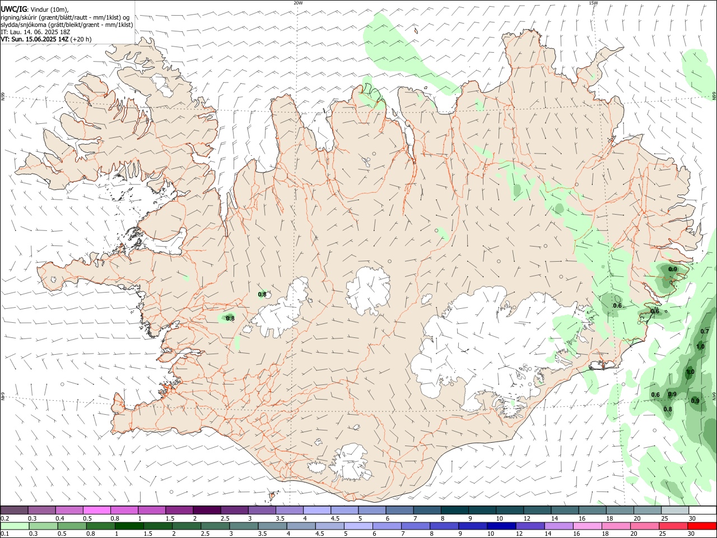Click the '0.2' label in snow legend
Image resolution: width=717 pixels, height=538 pixels.
point(4,518)
